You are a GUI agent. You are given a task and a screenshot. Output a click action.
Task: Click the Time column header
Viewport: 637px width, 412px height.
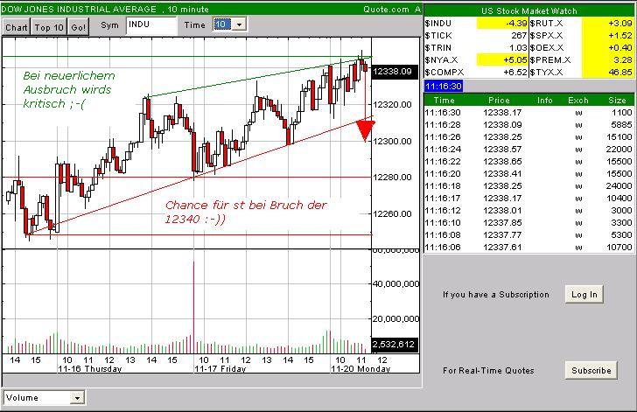pos(444,100)
